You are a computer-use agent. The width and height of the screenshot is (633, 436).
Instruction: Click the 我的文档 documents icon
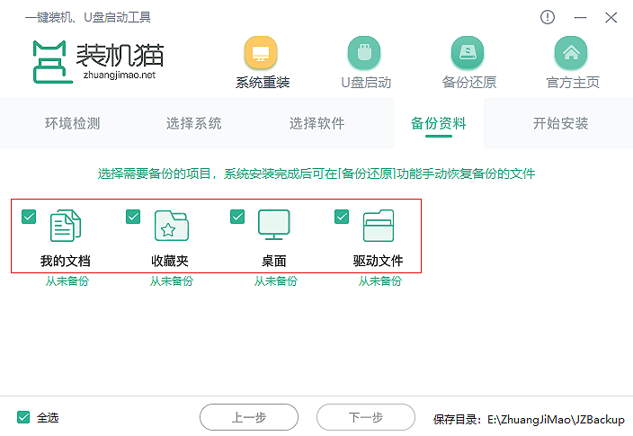[66, 226]
